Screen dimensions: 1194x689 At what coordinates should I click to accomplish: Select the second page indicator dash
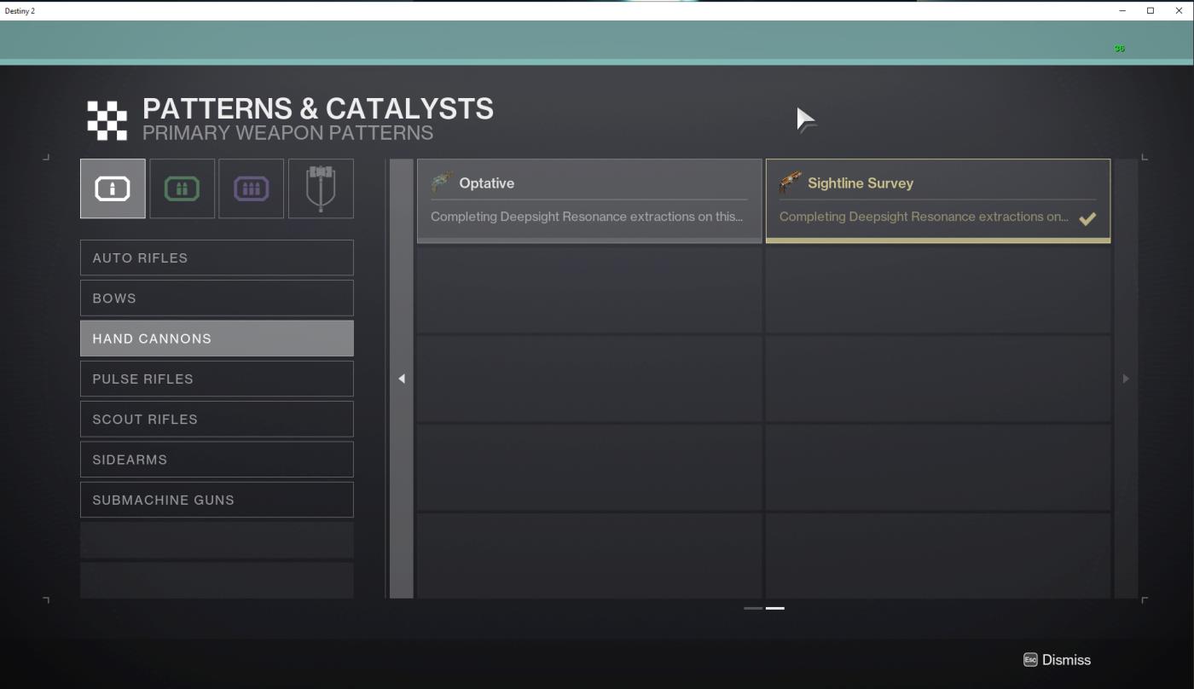tap(774, 608)
